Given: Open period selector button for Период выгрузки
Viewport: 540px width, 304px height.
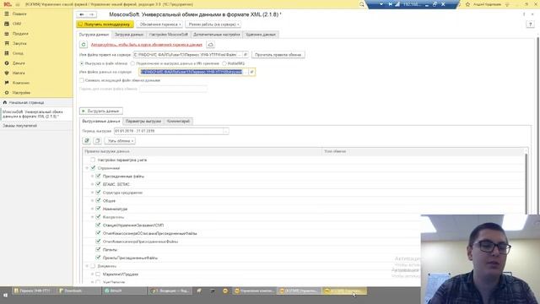Looking at the screenshot, I should [225, 132].
